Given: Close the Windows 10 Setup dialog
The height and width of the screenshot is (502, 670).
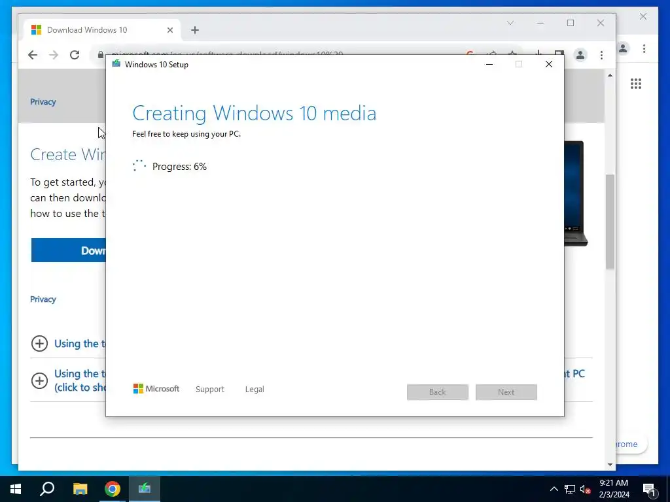Looking at the screenshot, I should click(x=549, y=64).
